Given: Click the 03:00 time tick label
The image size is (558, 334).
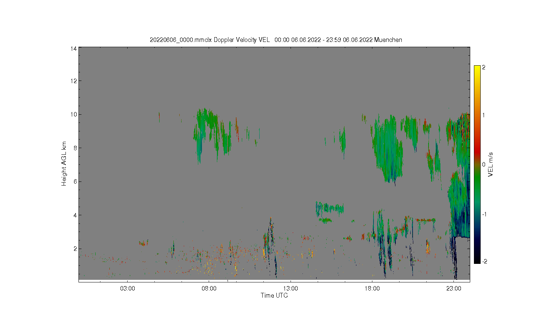Looking at the screenshot, I should (x=128, y=288).
